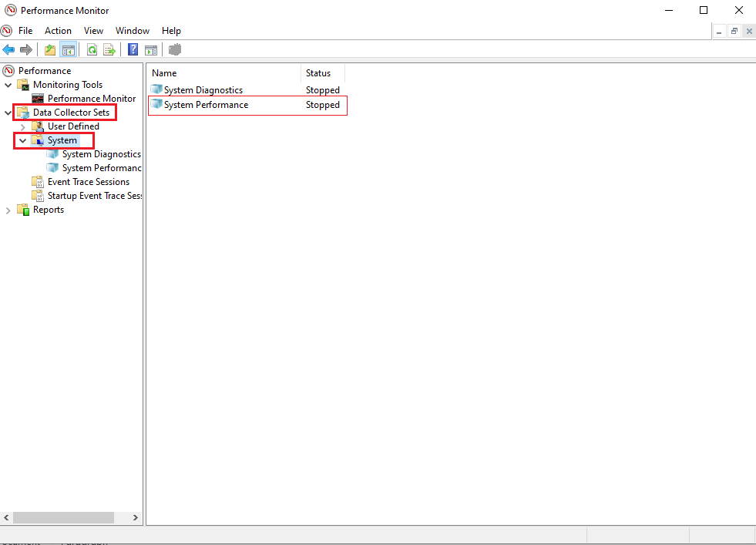Open the View menu
Viewport: 756px width, 545px height.
93,31
